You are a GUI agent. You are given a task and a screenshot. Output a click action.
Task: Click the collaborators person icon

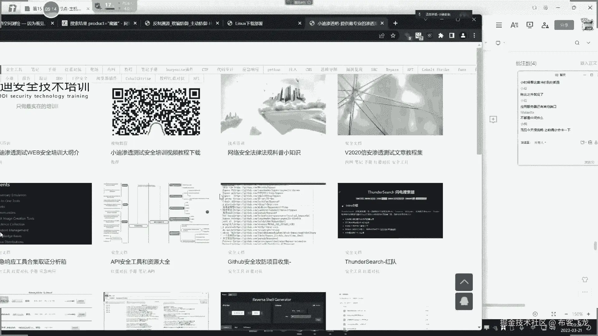(x=545, y=25)
